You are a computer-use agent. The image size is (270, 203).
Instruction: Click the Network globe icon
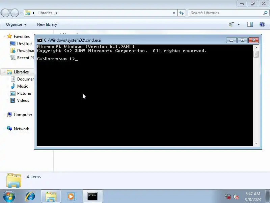click(9, 129)
